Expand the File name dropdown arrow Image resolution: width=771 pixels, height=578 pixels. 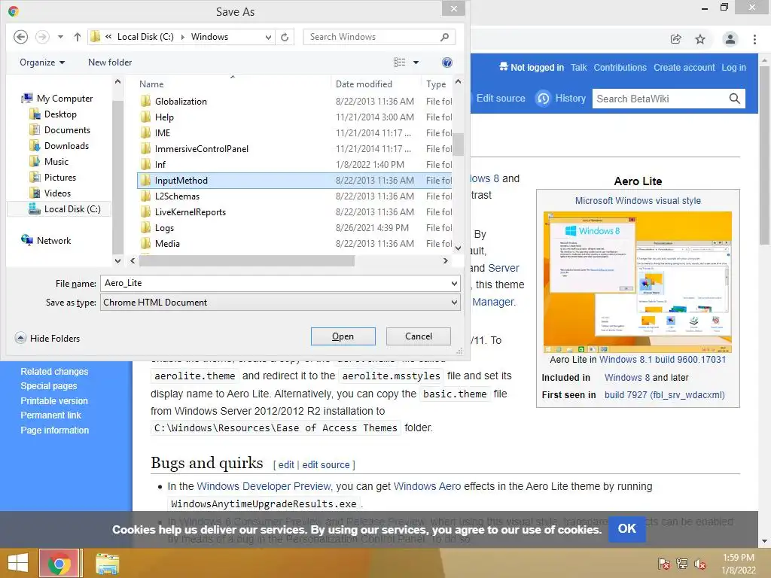click(x=454, y=283)
